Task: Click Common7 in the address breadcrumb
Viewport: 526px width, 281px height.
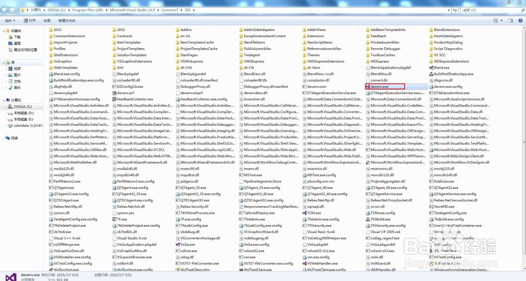Action: [170, 10]
